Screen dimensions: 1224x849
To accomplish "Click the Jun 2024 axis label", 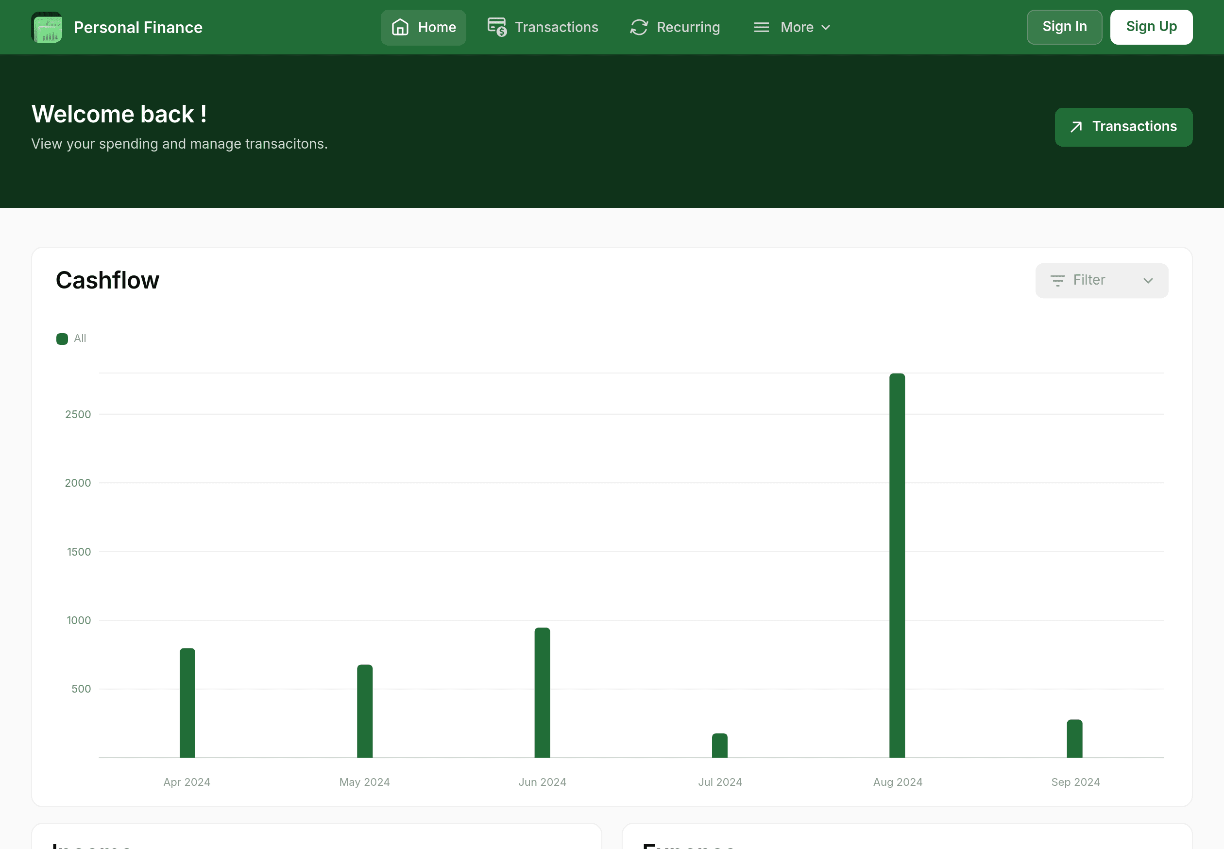I will [542, 782].
